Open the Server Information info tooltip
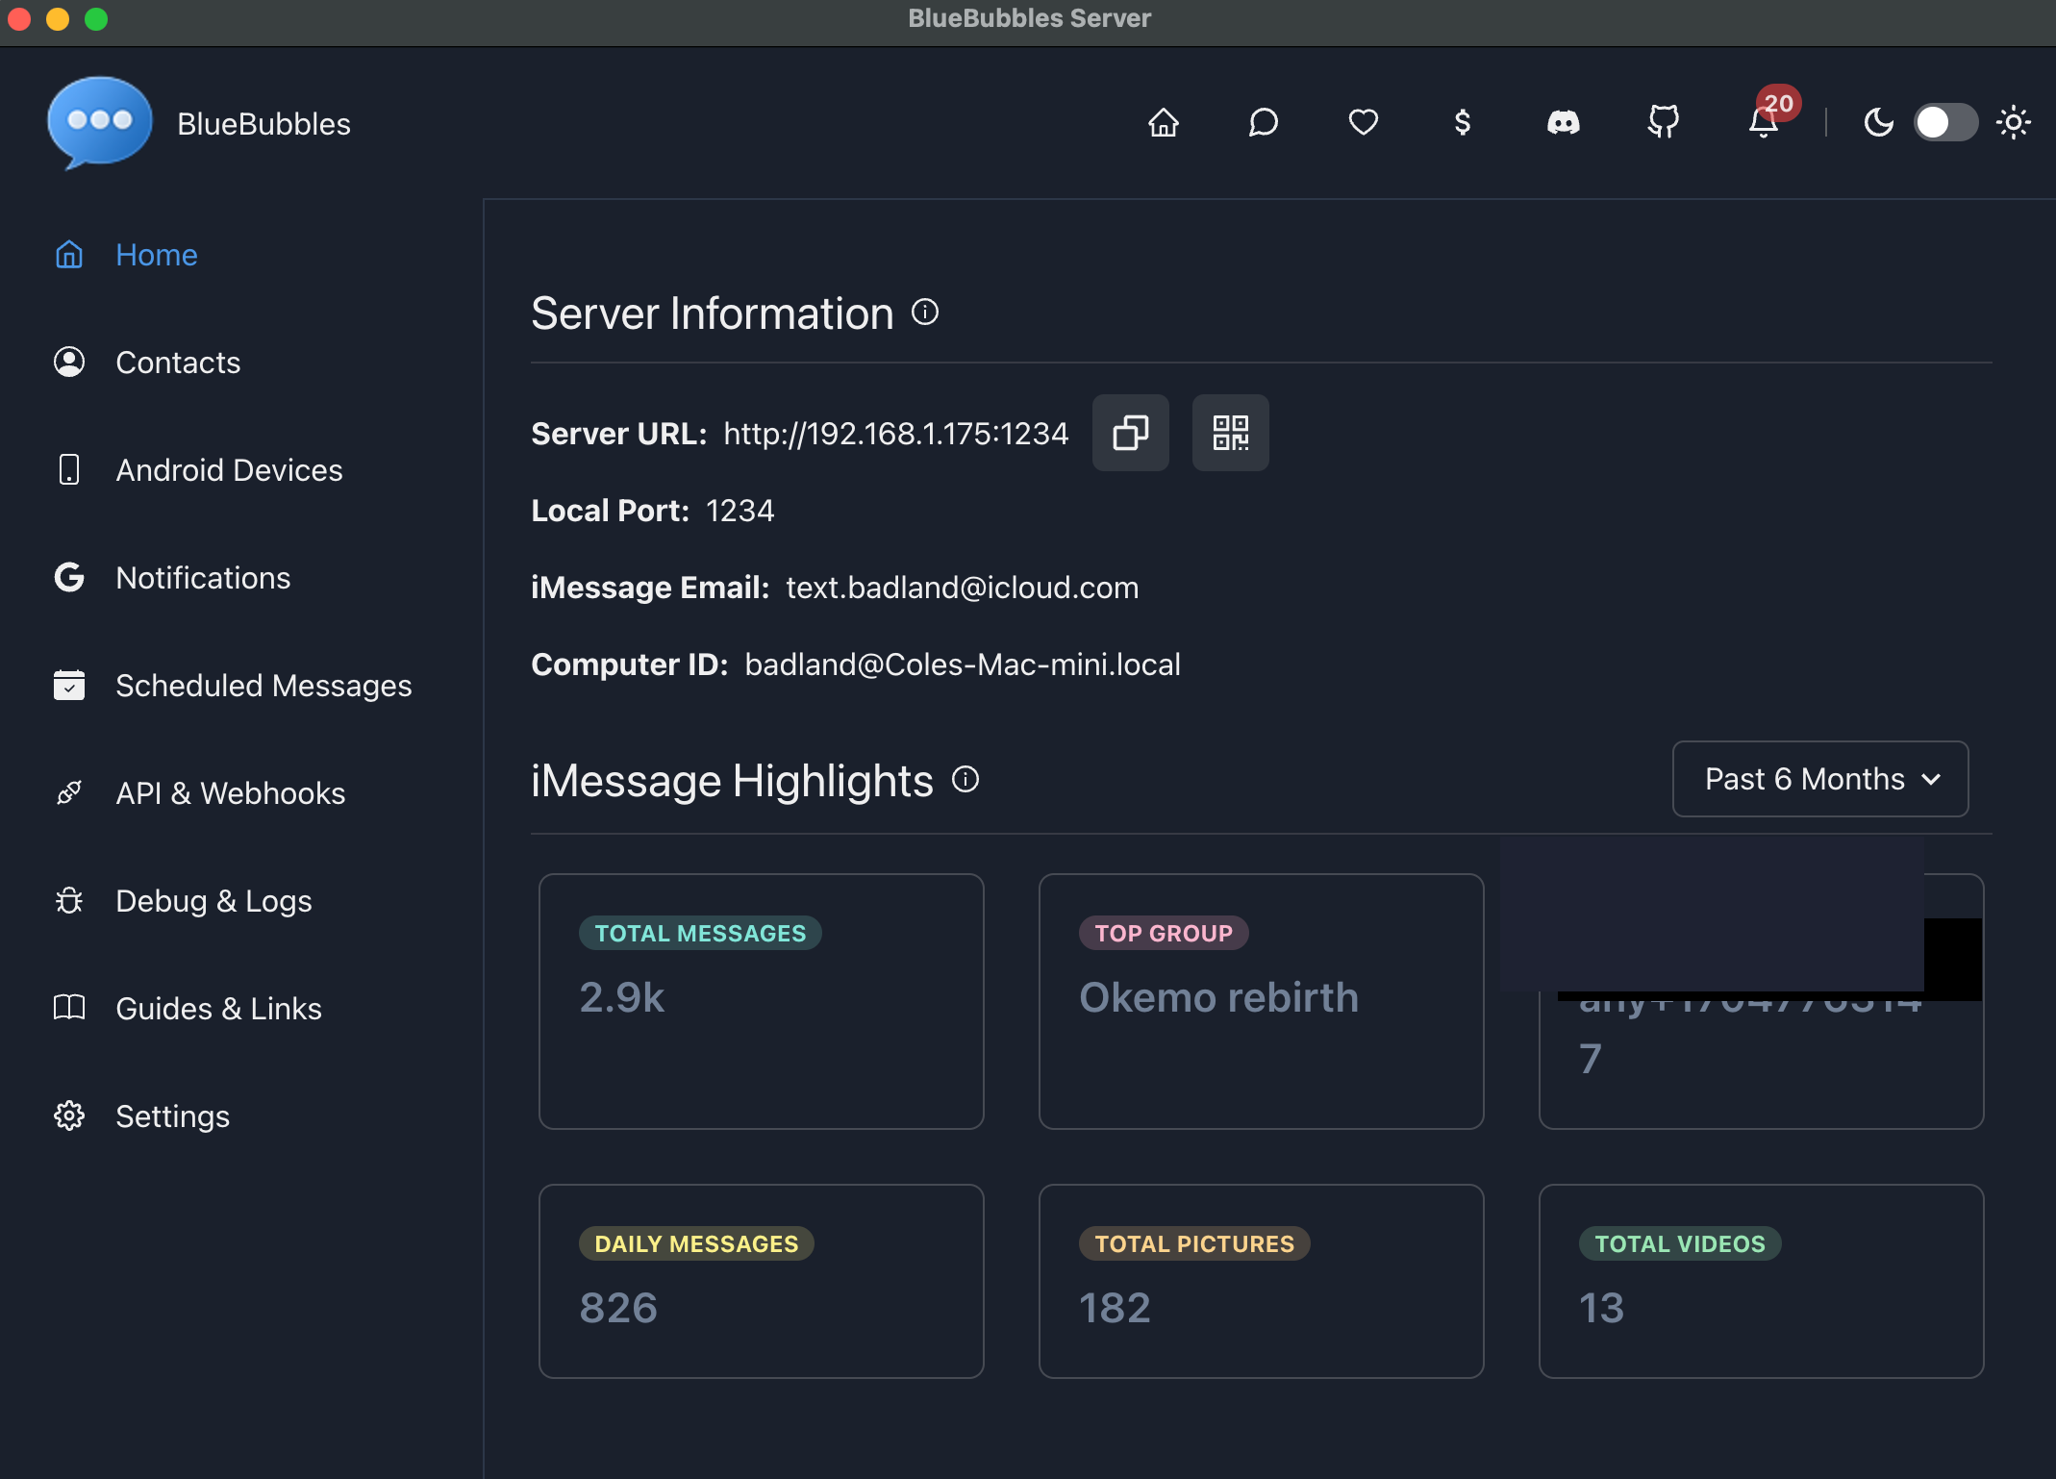The height and width of the screenshot is (1479, 2056). 924,312
